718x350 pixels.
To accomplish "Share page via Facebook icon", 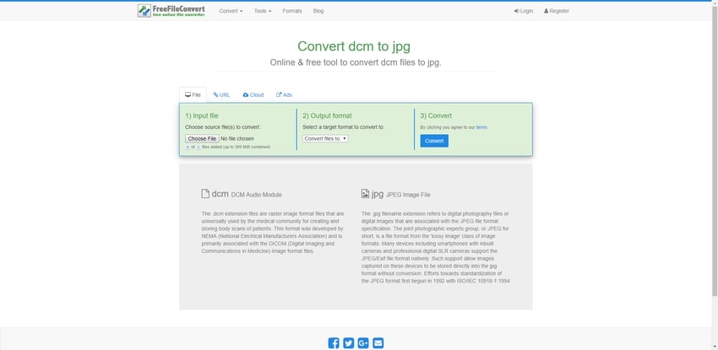I will [334, 342].
